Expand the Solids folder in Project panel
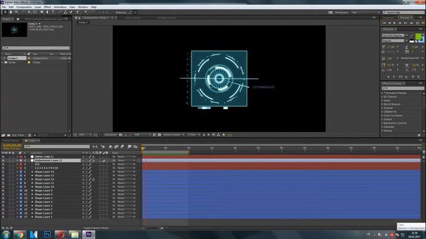The height and width of the screenshot is (239, 426). click(3, 62)
